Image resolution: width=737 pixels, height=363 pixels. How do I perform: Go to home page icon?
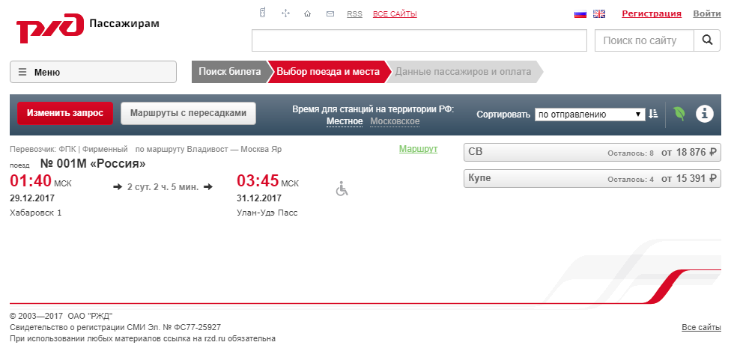click(x=307, y=13)
